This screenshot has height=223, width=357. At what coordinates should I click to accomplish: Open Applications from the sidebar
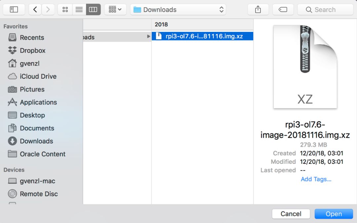38,102
